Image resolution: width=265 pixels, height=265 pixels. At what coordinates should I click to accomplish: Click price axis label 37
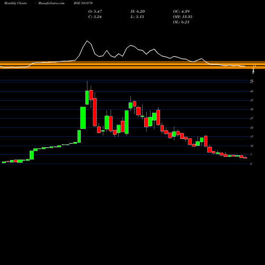coord(252,101)
